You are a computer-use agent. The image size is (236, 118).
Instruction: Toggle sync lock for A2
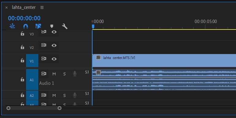(x=44, y=95)
